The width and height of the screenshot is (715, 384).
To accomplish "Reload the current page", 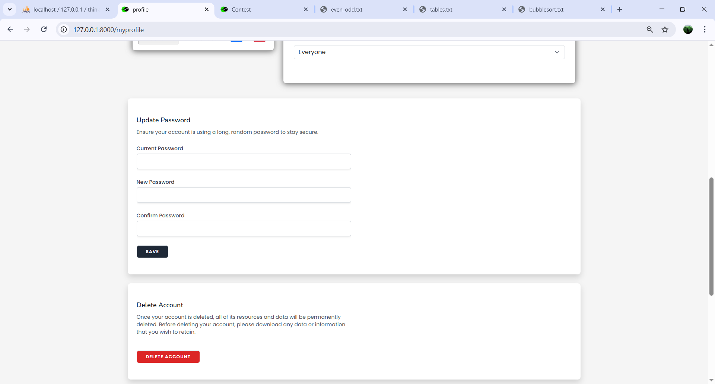I will click(x=44, y=29).
